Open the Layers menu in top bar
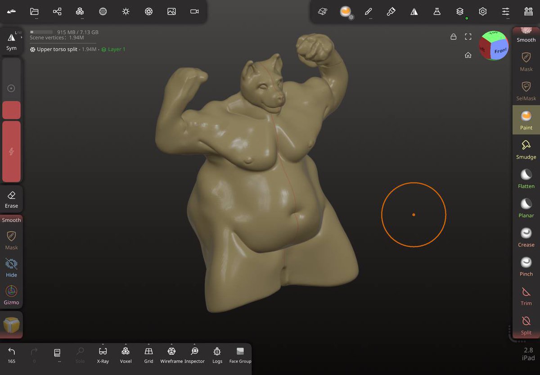This screenshot has height=375, width=540. [460, 12]
